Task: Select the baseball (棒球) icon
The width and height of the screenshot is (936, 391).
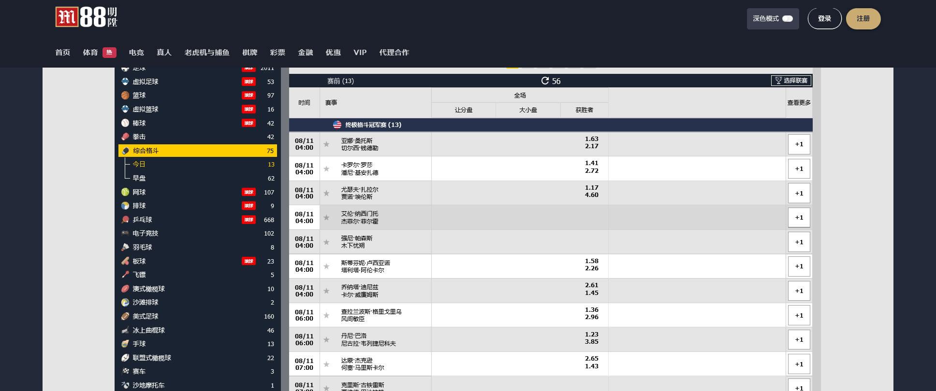Action: pos(125,123)
